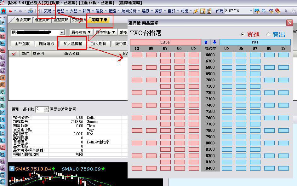Click the lightning bolt quick-order icon
297x186 pixels.
[196, 11]
